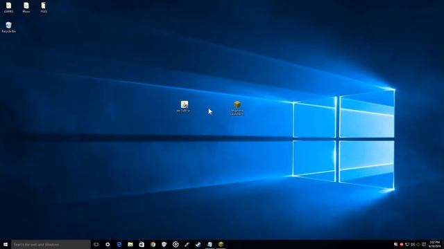The image size is (444, 249).
Task: Select the Recycle Bin desktop icon
Action: 8,28
